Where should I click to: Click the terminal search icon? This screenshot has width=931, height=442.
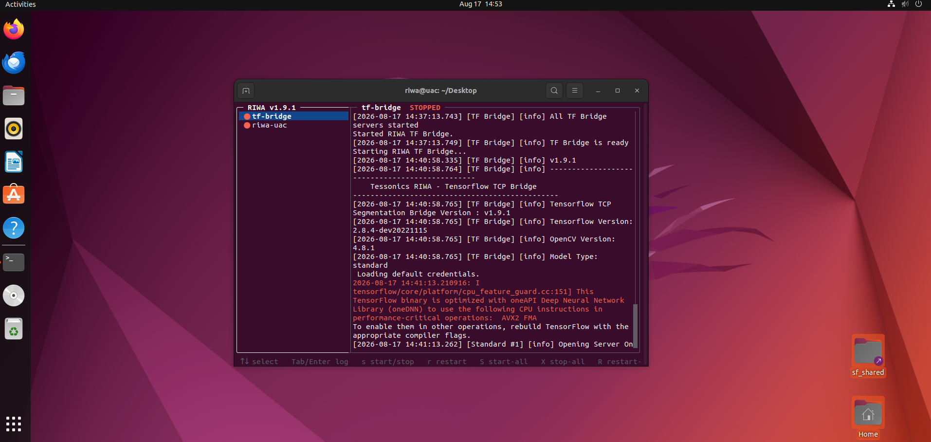click(554, 91)
